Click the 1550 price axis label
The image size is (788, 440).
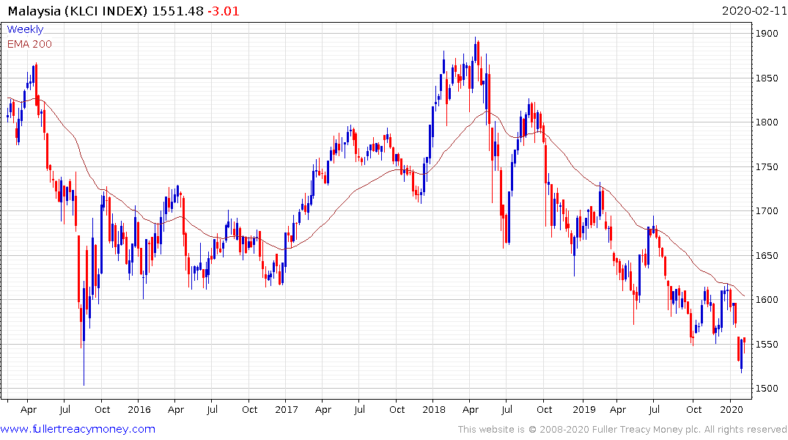767,345
